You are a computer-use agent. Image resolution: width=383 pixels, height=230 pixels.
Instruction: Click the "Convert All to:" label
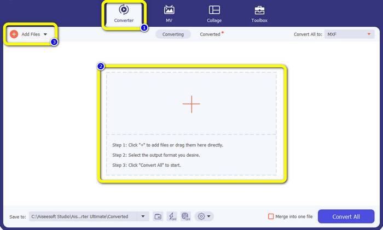tap(307, 34)
